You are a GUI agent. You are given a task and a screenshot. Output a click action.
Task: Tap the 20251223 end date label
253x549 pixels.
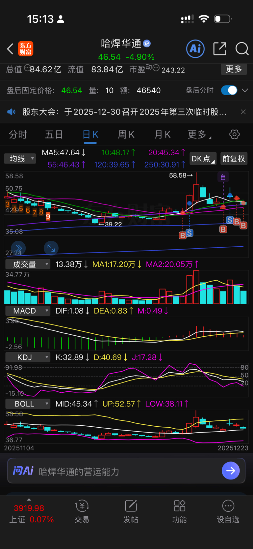pyautogui.click(x=233, y=448)
